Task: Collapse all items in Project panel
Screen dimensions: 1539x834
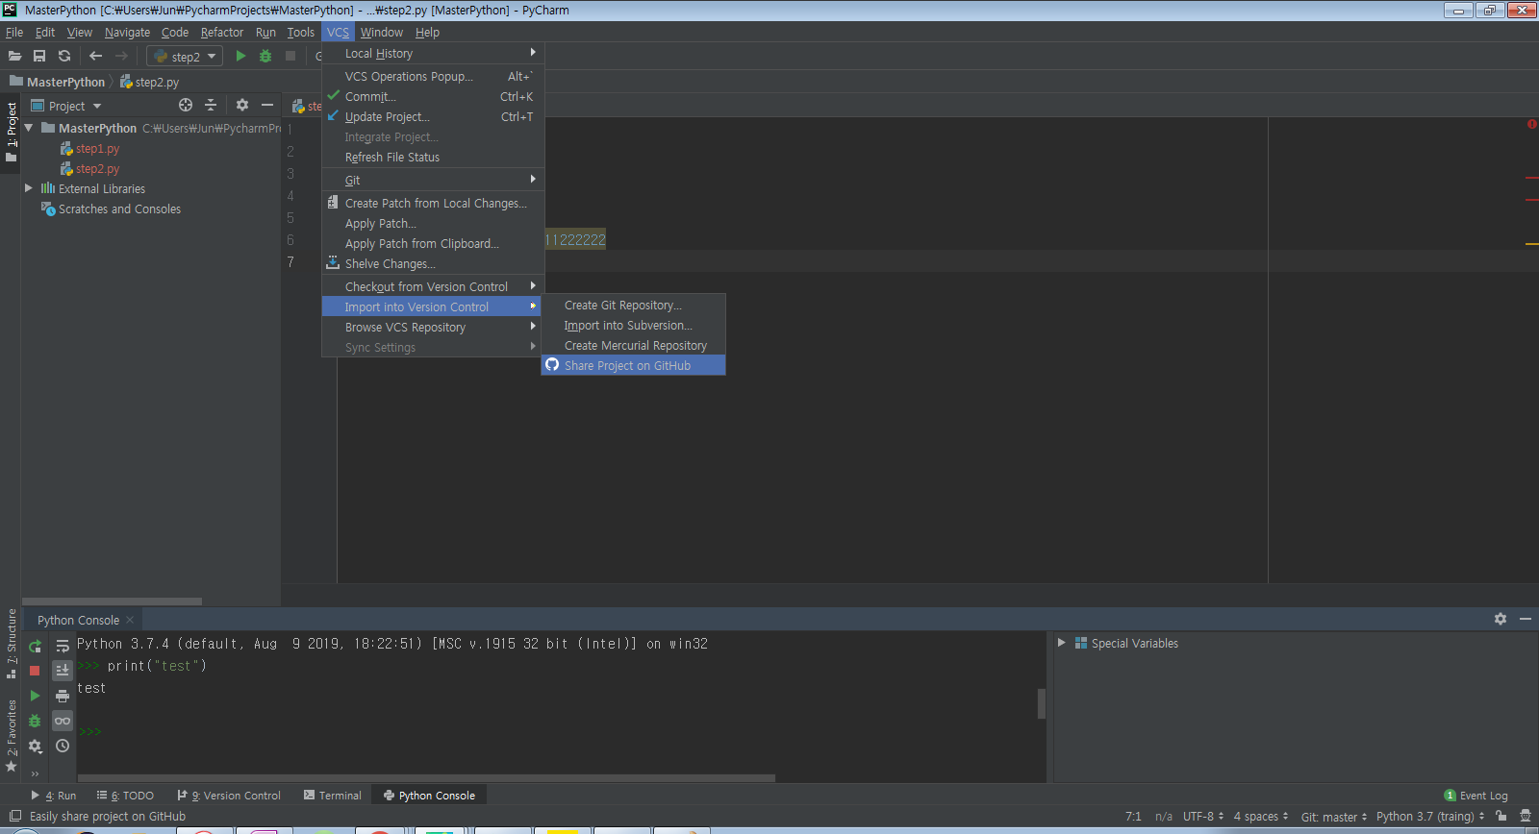Action: [x=211, y=105]
